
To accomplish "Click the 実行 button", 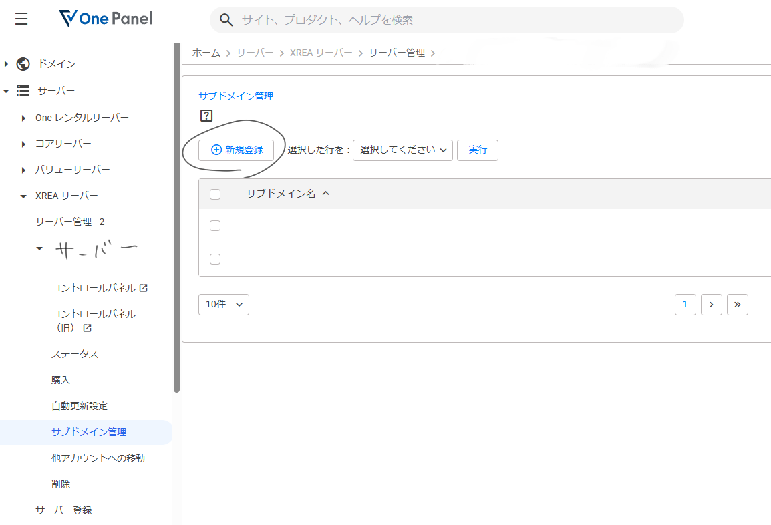I will [478, 150].
